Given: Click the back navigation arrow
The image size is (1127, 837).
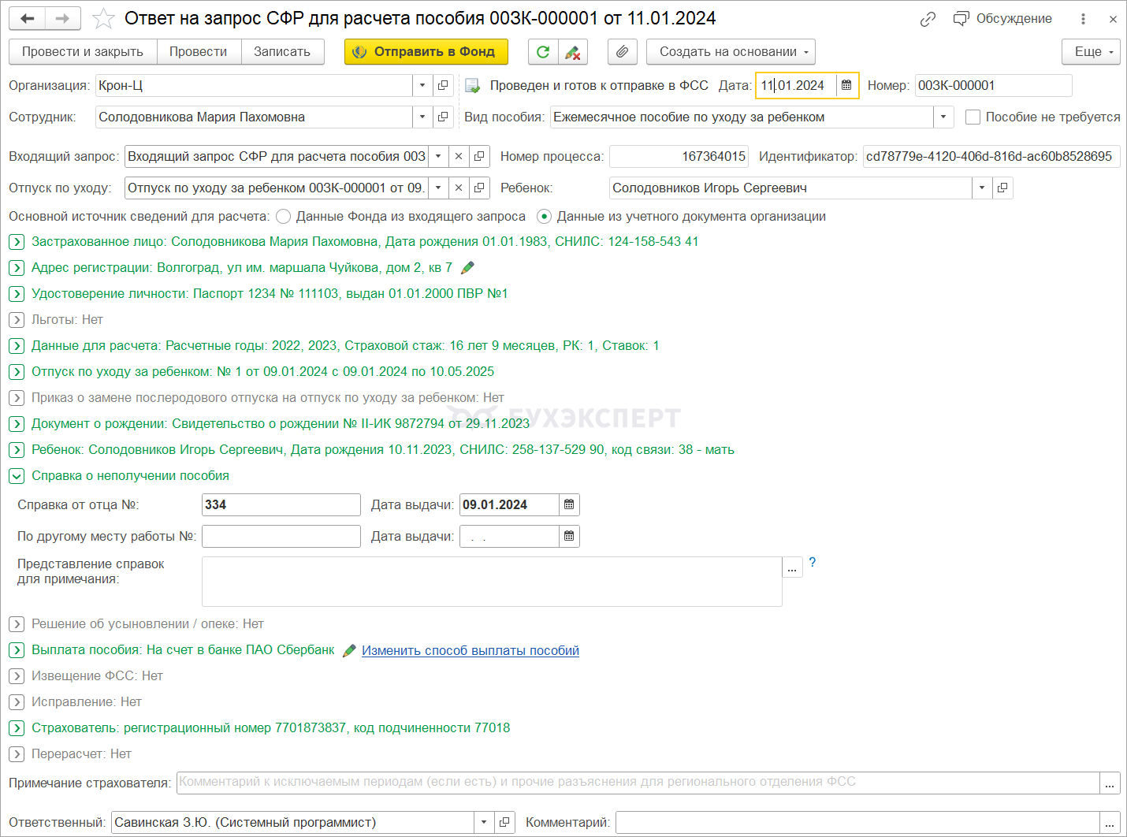Looking at the screenshot, I should tap(28, 18).
